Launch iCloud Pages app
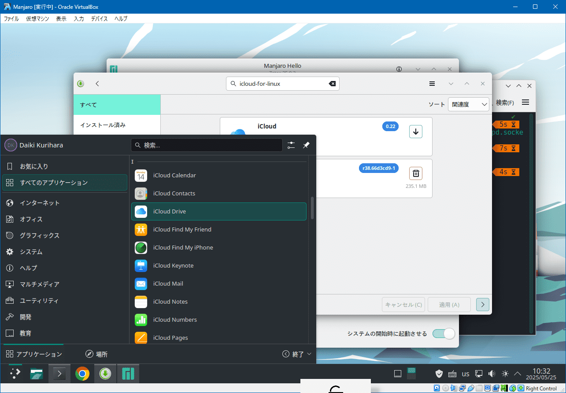 click(x=218, y=337)
